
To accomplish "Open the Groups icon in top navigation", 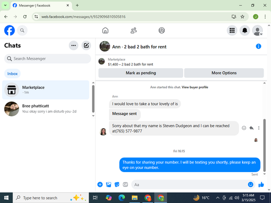I will coord(162,30).
